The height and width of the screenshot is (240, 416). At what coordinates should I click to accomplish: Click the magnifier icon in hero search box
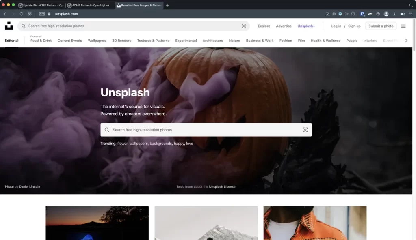(107, 130)
